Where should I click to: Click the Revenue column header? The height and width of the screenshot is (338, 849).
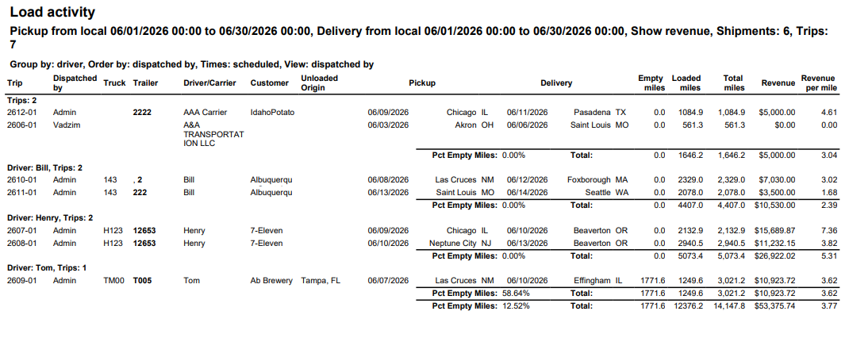[778, 83]
